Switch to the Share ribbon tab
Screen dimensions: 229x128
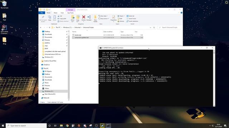pyautogui.click(x=55, y=13)
